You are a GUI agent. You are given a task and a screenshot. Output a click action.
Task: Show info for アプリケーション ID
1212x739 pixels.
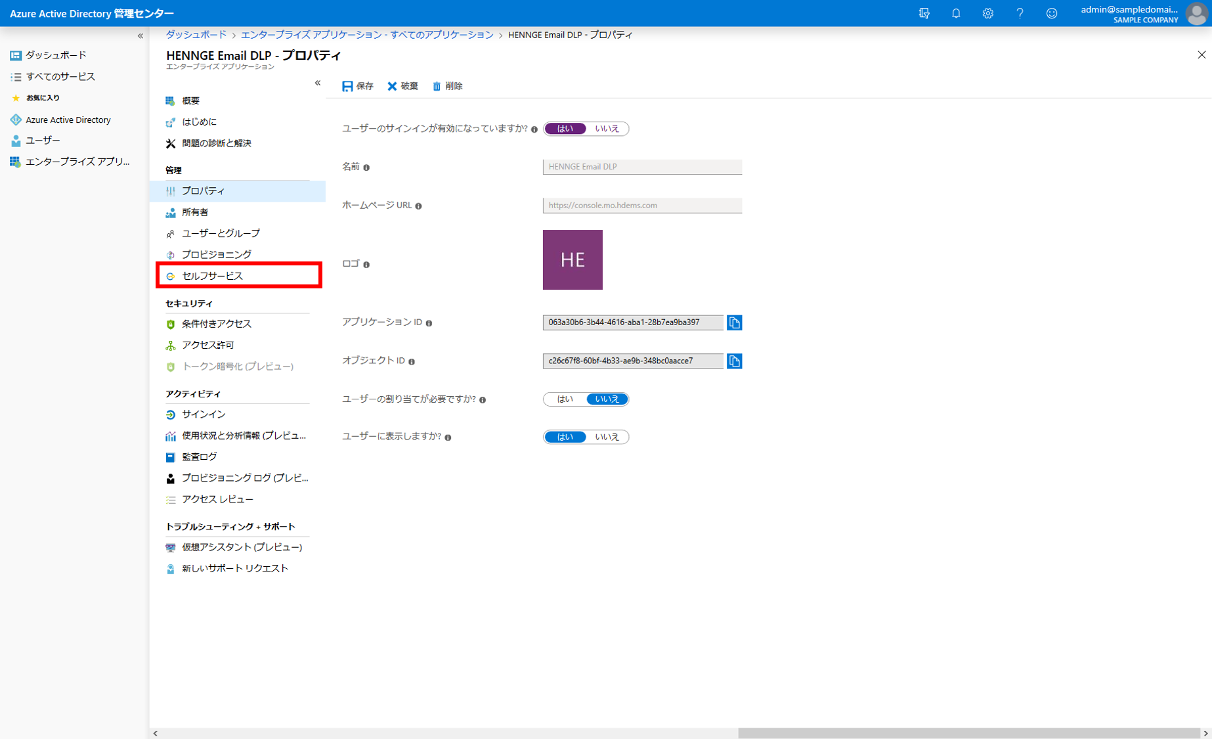(429, 323)
